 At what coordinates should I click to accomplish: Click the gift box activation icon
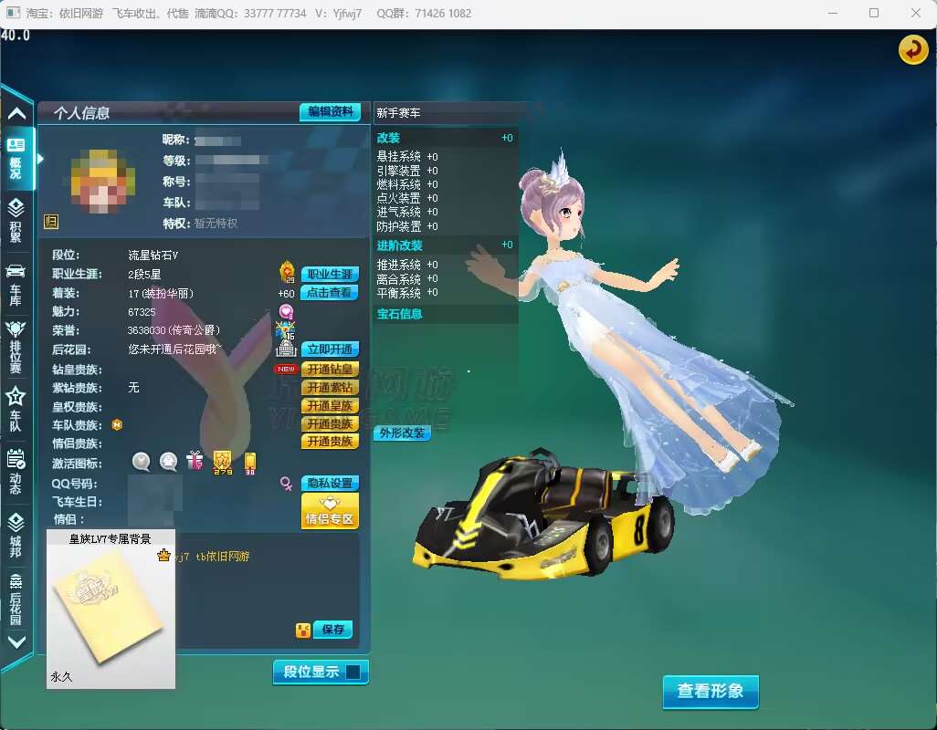(195, 461)
